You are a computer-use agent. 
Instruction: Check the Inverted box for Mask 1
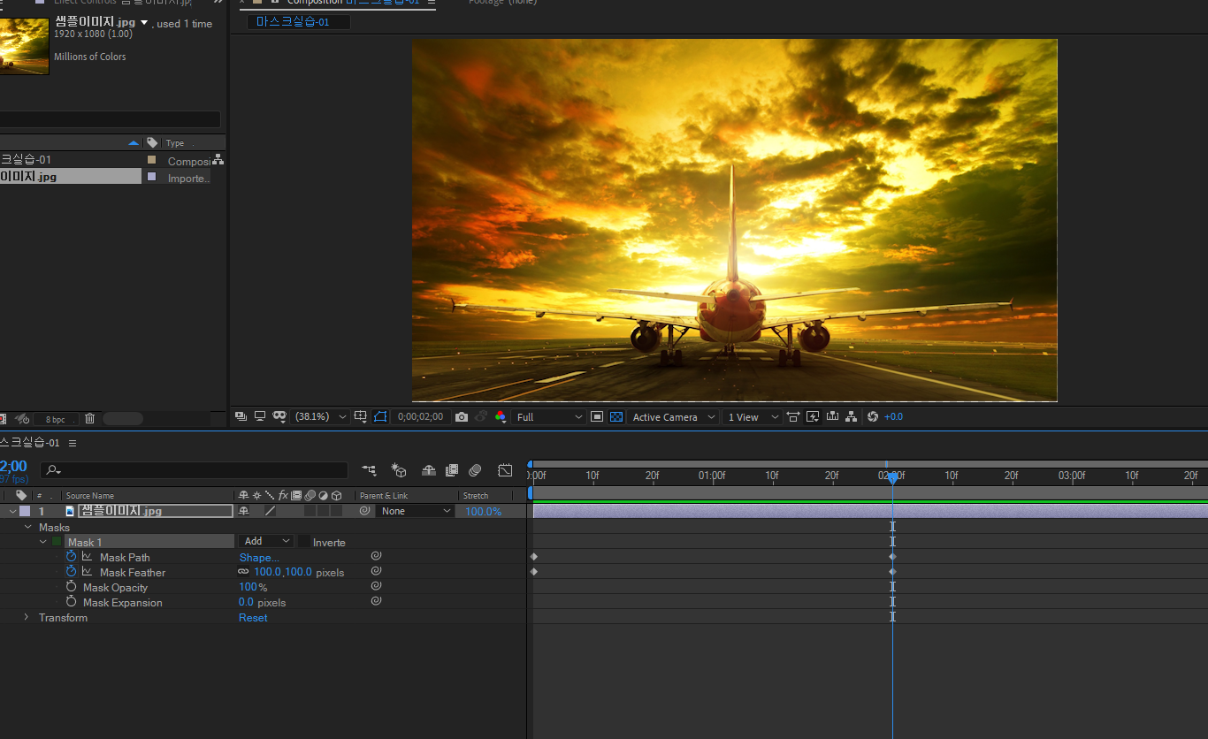[304, 542]
